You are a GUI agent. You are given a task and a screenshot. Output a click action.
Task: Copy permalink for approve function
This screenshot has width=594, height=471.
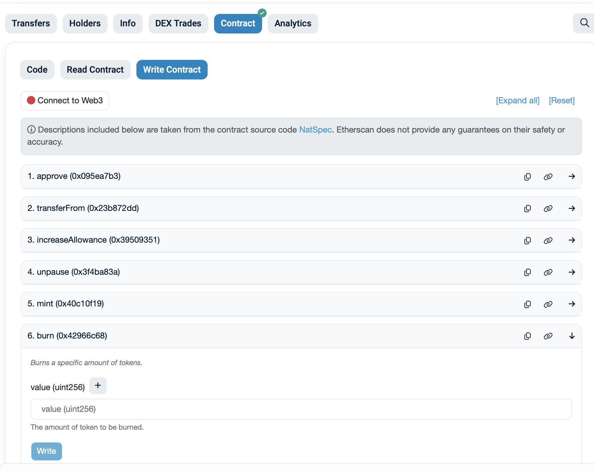tap(548, 177)
